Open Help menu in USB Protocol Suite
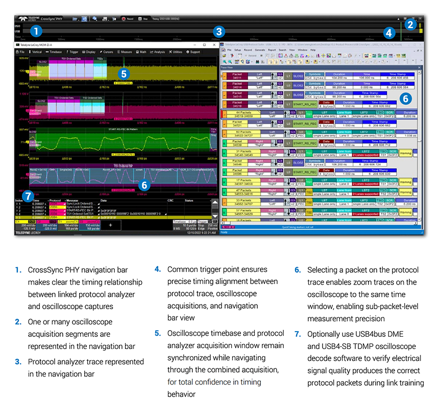Image resolution: width=441 pixels, height=417 pixels. pos(313,50)
